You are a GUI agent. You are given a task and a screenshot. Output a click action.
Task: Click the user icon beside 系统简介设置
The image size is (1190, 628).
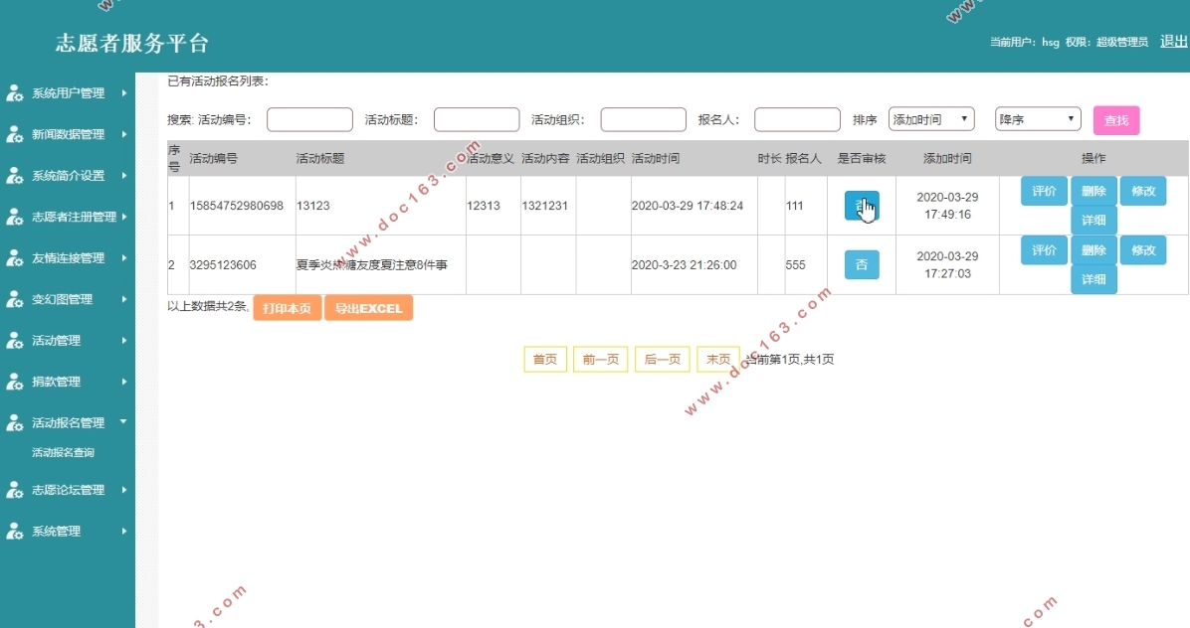tap(14, 176)
